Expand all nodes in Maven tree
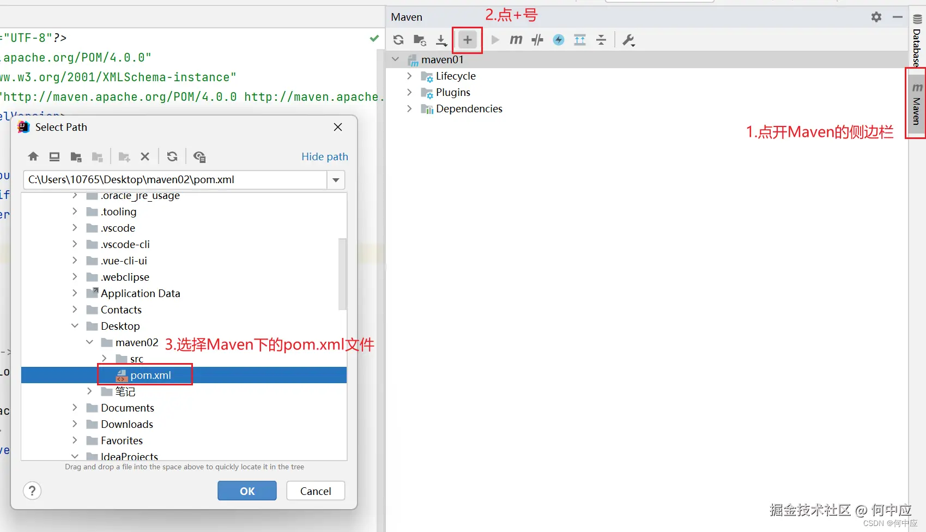This screenshot has height=532, width=926. tap(580, 40)
